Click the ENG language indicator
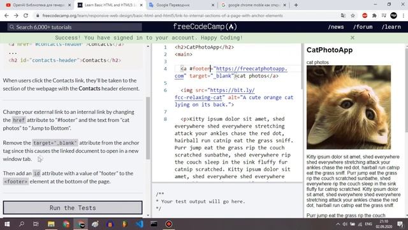 [368, 224]
